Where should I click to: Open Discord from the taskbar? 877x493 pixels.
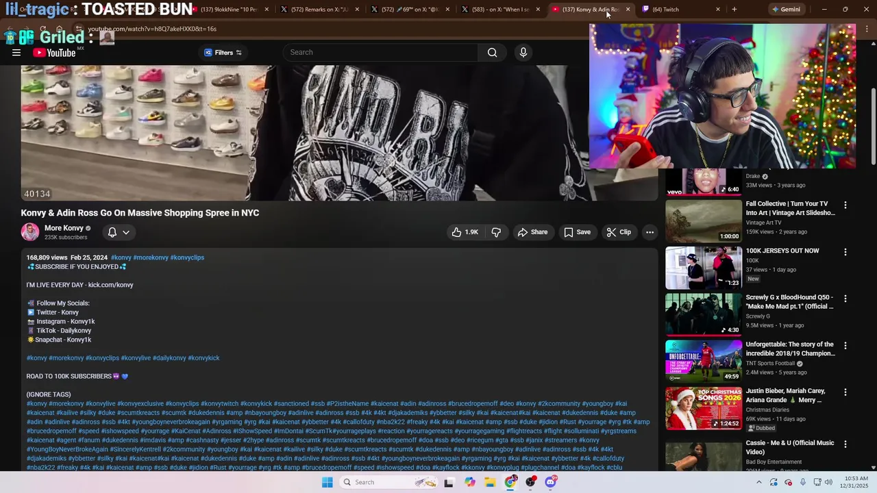pyautogui.click(x=550, y=482)
